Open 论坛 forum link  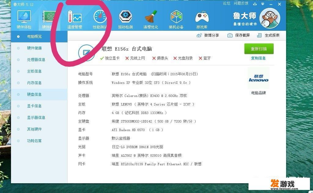226,3
